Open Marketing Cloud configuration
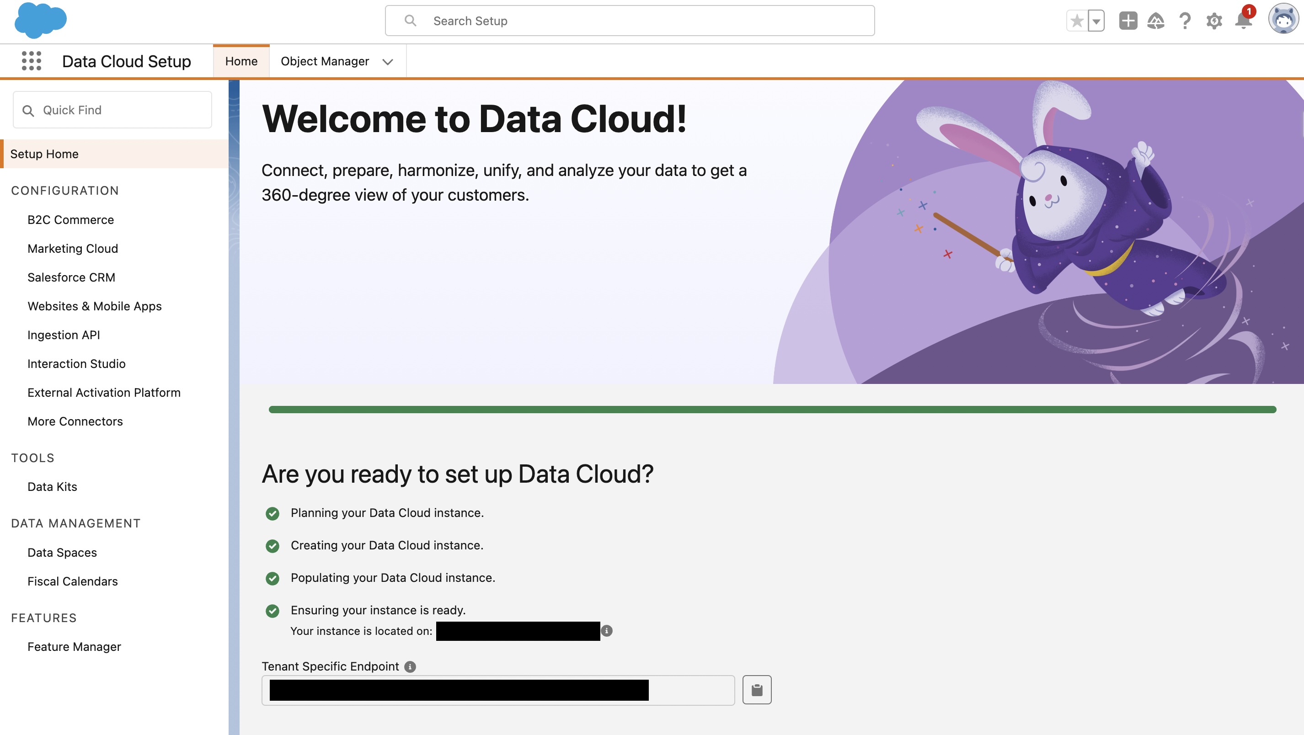 [73, 249]
